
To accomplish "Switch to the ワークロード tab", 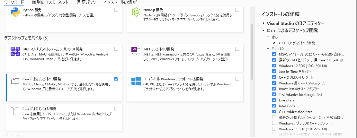I will [x=14, y=2].
